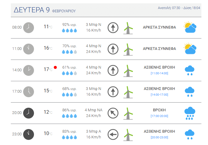Click the [20:00-23:00] rain period link
The height and width of the screenshot is (145, 208).
(x=159, y=137)
